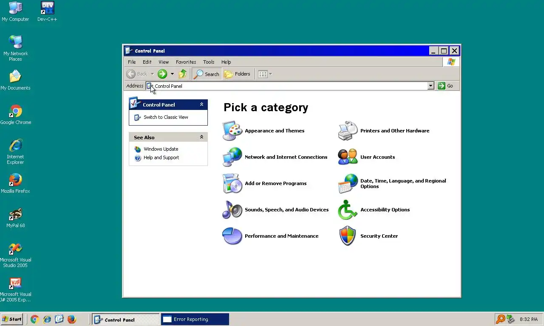Image resolution: width=544 pixels, height=326 pixels.
Task: Open the View menu
Action: (x=164, y=62)
